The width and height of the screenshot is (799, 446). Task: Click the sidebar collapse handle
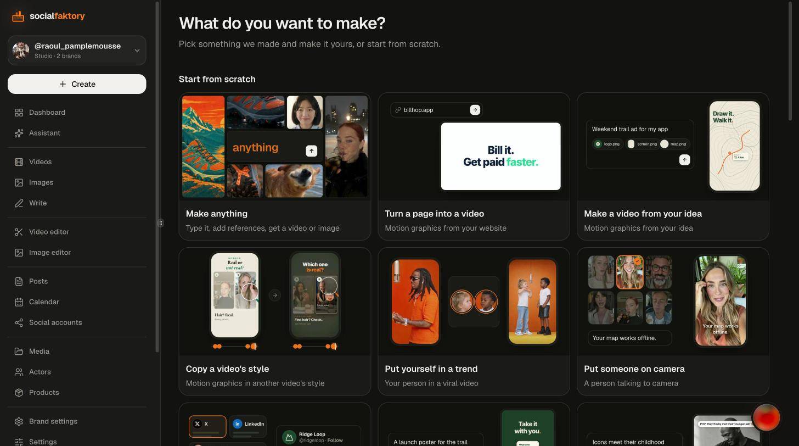[x=160, y=223]
